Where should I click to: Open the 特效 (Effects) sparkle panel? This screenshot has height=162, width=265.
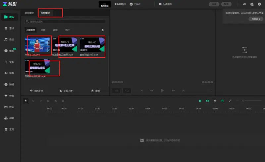[x=9, y=96]
